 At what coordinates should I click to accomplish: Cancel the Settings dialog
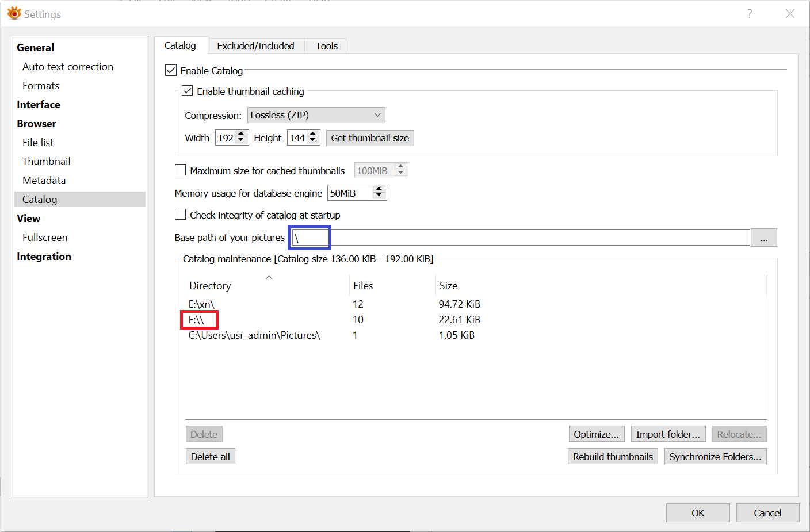tap(767, 513)
